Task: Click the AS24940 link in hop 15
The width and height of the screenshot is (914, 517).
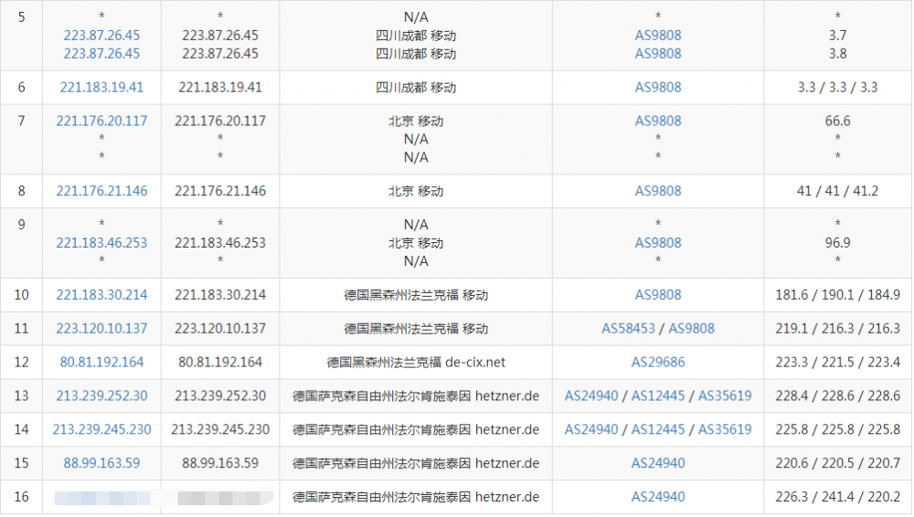Action: 658,464
